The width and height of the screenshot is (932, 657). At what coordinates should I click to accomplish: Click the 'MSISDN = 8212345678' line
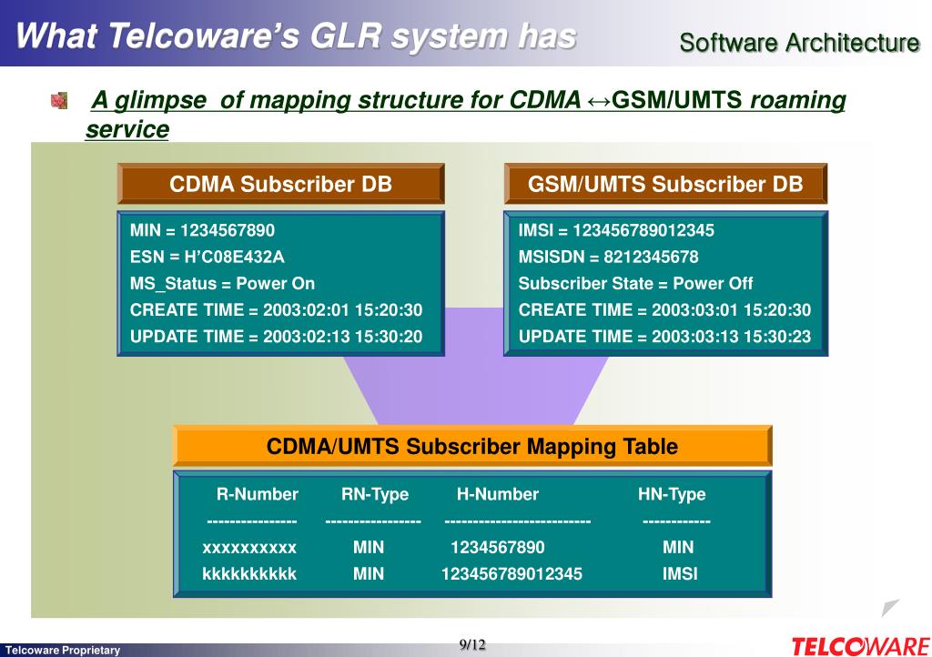click(608, 257)
